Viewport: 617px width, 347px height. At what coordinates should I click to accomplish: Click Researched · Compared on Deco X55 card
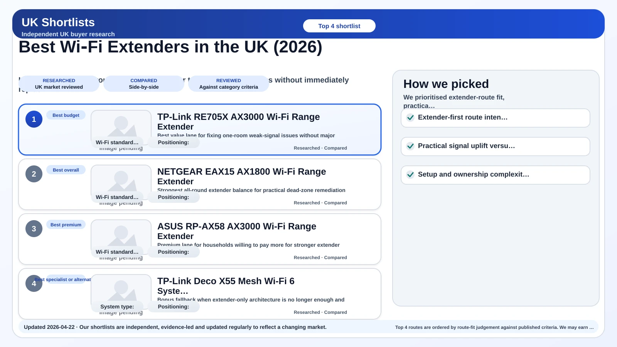tap(320, 312)
